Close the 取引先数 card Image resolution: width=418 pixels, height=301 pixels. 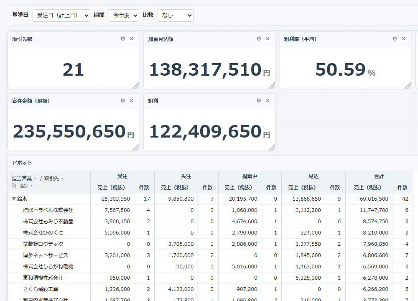pyautogui.click(x=132, y=38)
